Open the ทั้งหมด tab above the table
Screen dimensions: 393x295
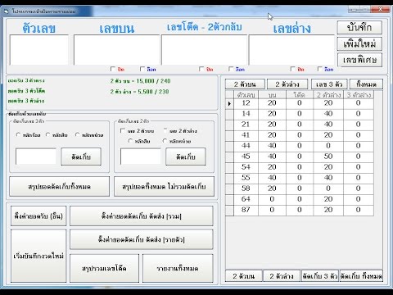(366, 84)
